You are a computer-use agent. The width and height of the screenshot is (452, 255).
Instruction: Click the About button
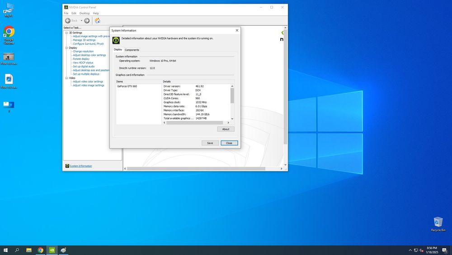[x=226, y=129]
